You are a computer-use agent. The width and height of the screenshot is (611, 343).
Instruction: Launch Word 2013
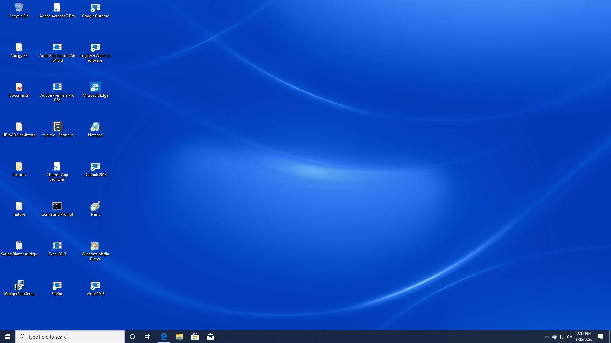pos(95,286)
